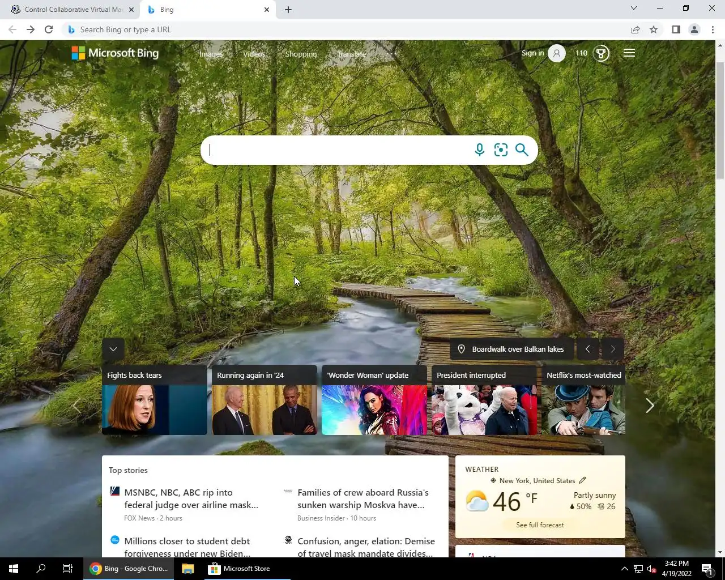Toggle the Chrome side panel icon
Screen dimensions: 725x580
point(676,29)
